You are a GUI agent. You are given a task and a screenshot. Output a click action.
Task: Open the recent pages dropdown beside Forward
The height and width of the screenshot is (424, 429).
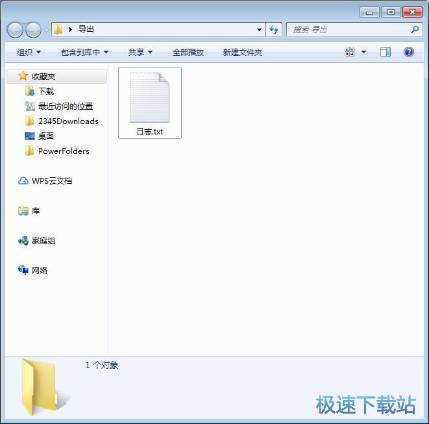47,30
